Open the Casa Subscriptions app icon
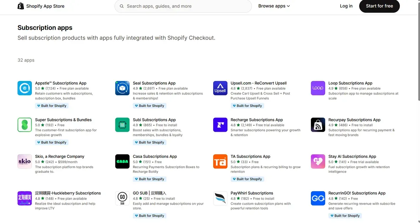 click(x=123, y=161)
